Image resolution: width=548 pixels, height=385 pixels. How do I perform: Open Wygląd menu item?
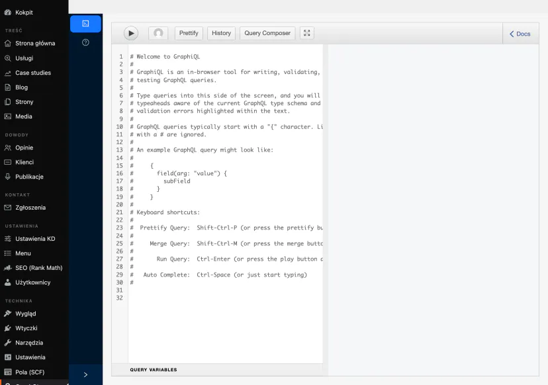click(x=34, y=314)
